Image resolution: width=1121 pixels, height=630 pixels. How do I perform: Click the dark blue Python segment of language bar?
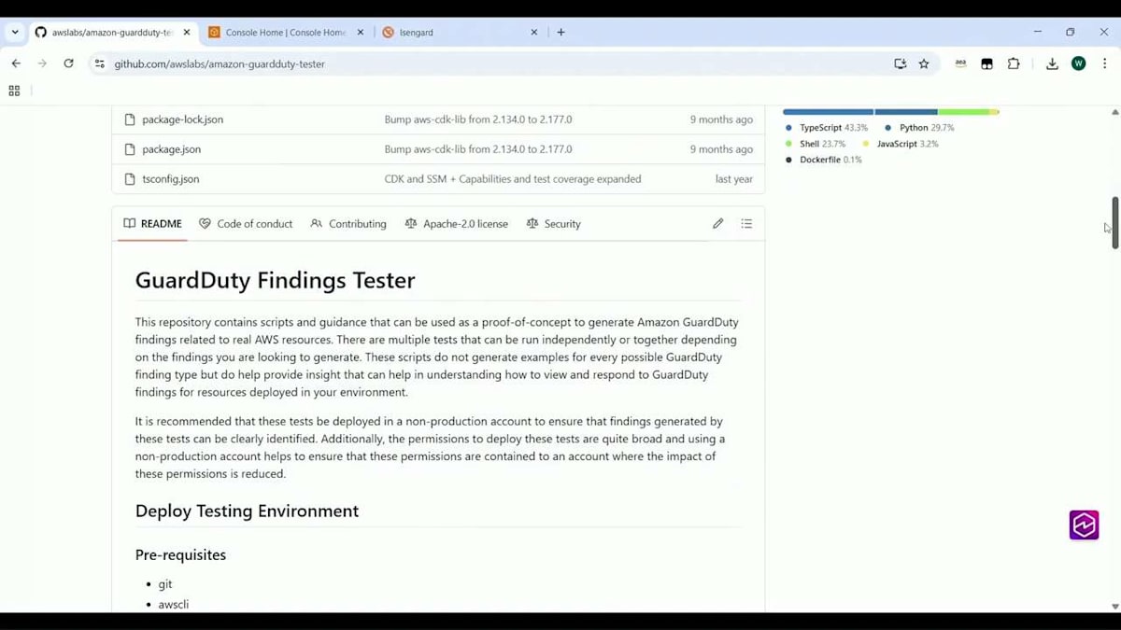(906, 112)
